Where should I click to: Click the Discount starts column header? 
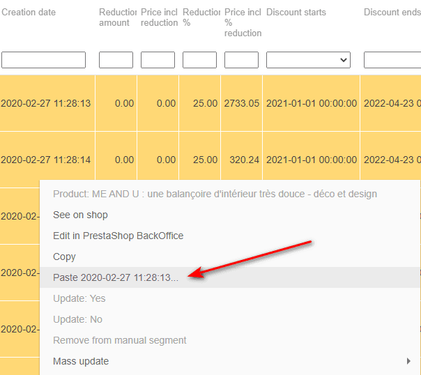click(x=296, y=13)
